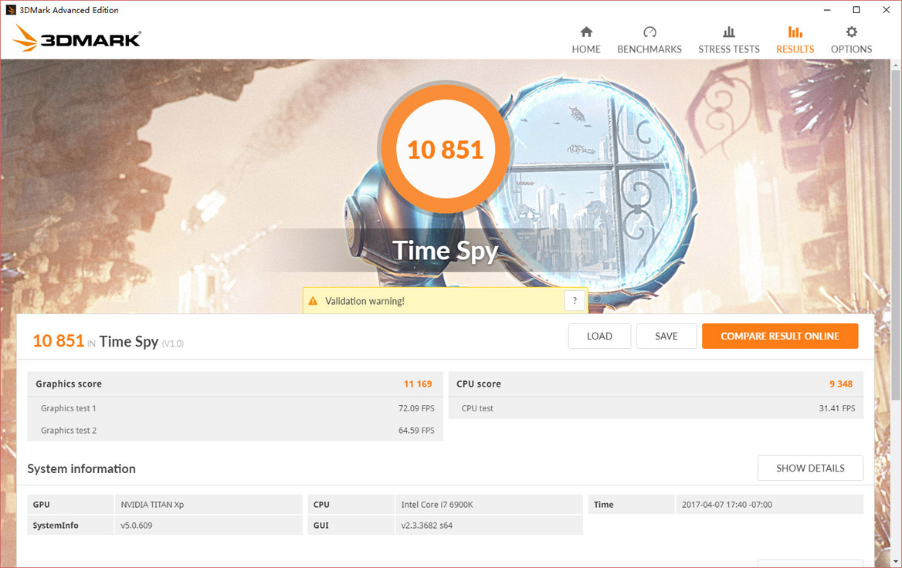Image resolution: width=902 pixels, height=568 pixels.
Task: Select the NVIDIA TITAN Xp GPU field
Action: click(208, 505)
